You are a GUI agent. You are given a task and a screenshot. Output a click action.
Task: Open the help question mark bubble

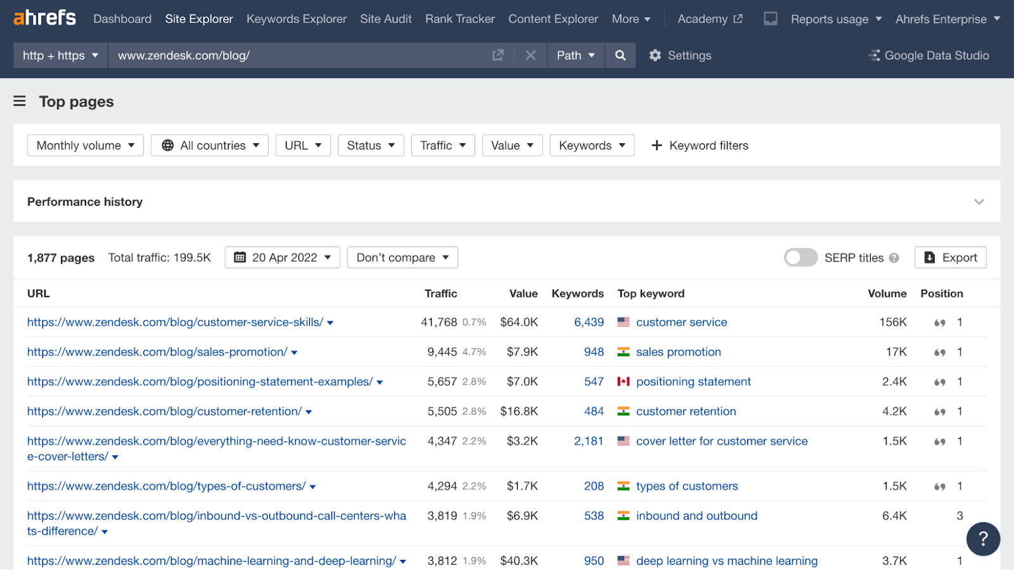tap(983, 539)
